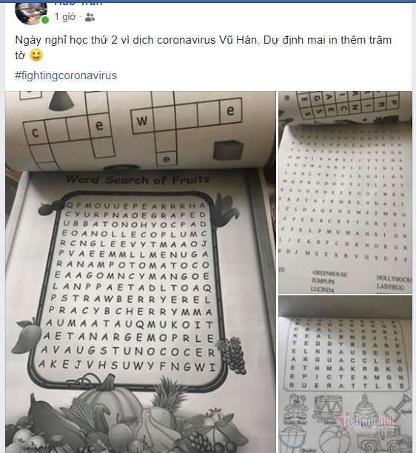Click the friends audience icon beside the timestamp
416x453 pixels.
90,17
